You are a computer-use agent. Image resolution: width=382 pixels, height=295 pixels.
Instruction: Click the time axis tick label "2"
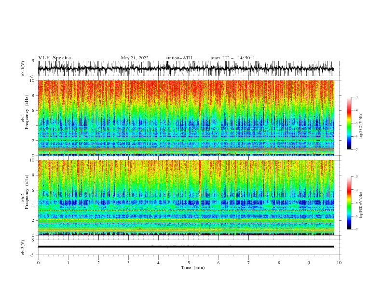pyautogui.click(x=98, y=263)
